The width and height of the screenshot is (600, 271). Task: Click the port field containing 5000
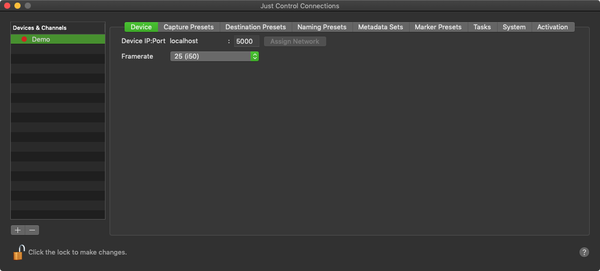click(246, 41)
